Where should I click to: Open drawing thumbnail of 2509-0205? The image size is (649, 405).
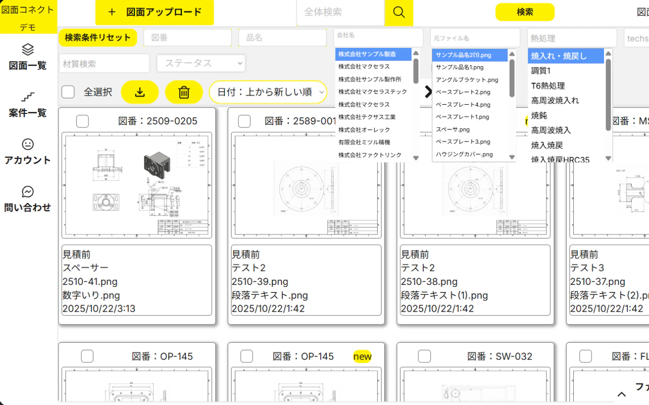coord(137,185)
